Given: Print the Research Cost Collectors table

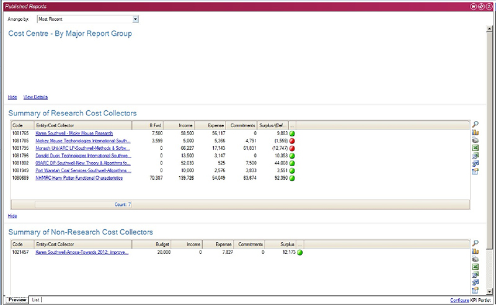Looking at the screenshot, I should [475, 141].
